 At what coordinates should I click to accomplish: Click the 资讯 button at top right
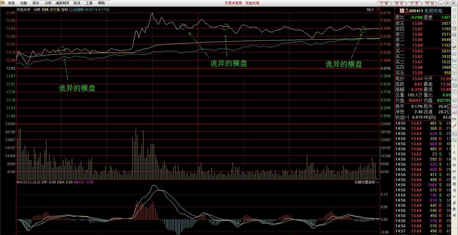(x=399, y=3)
